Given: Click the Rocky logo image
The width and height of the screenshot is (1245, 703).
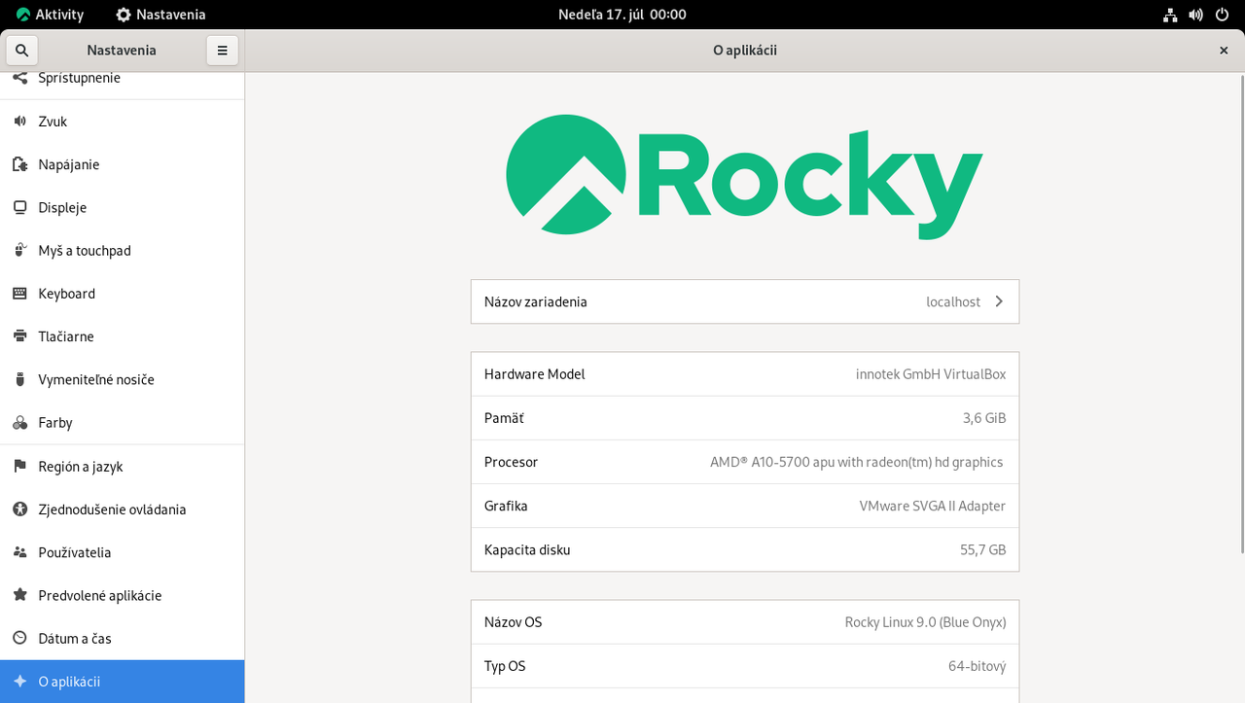Looking at the screenshot, I should pyautogui.click(x=744, y=175).
